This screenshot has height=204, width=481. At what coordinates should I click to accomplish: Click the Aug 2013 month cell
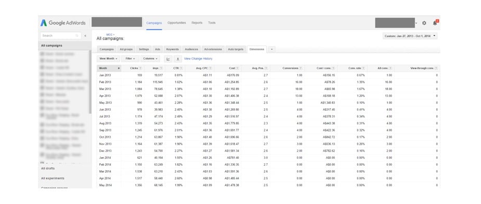[105, 123]
